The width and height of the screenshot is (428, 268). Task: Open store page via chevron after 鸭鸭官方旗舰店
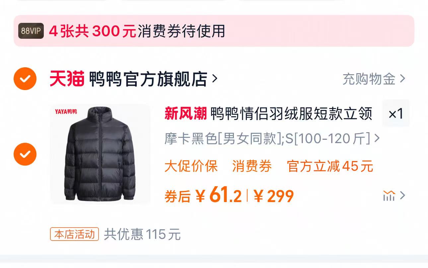tap(215, 79)
